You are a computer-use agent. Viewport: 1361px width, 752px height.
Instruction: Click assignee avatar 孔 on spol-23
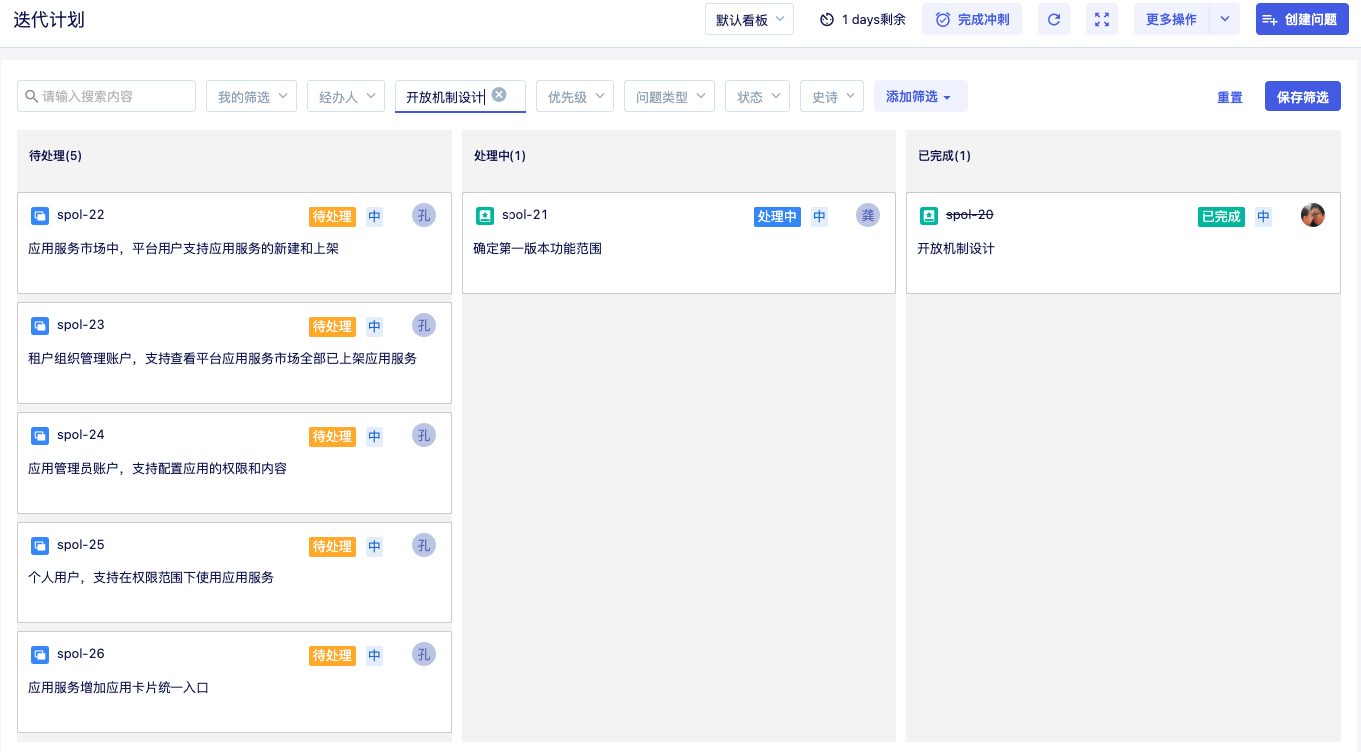click(424, 325)
